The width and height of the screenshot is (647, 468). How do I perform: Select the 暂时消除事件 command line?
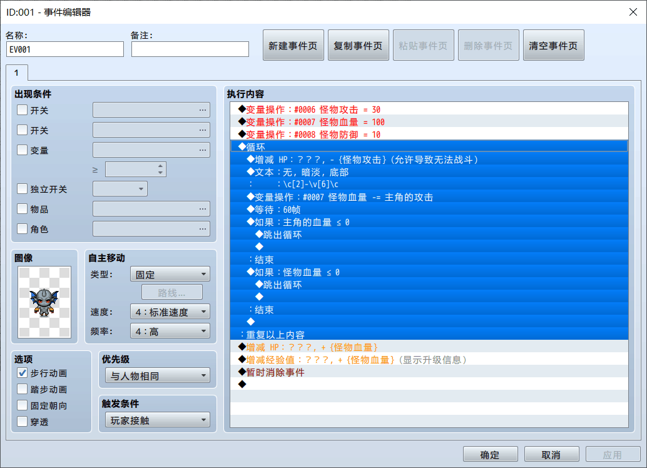(x=429, y=372)
